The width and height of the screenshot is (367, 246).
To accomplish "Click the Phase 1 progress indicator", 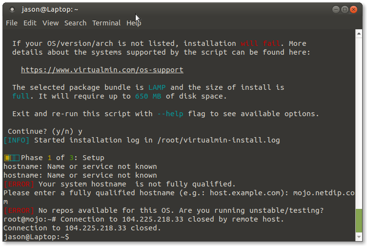I will 12,158.
